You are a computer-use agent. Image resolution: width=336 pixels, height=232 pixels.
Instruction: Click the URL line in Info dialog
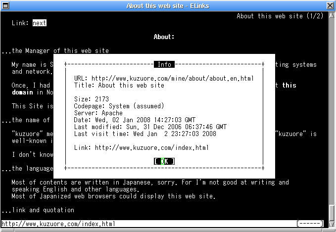point(164,78)
